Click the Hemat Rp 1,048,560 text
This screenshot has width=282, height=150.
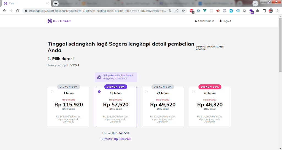[116, 133]
